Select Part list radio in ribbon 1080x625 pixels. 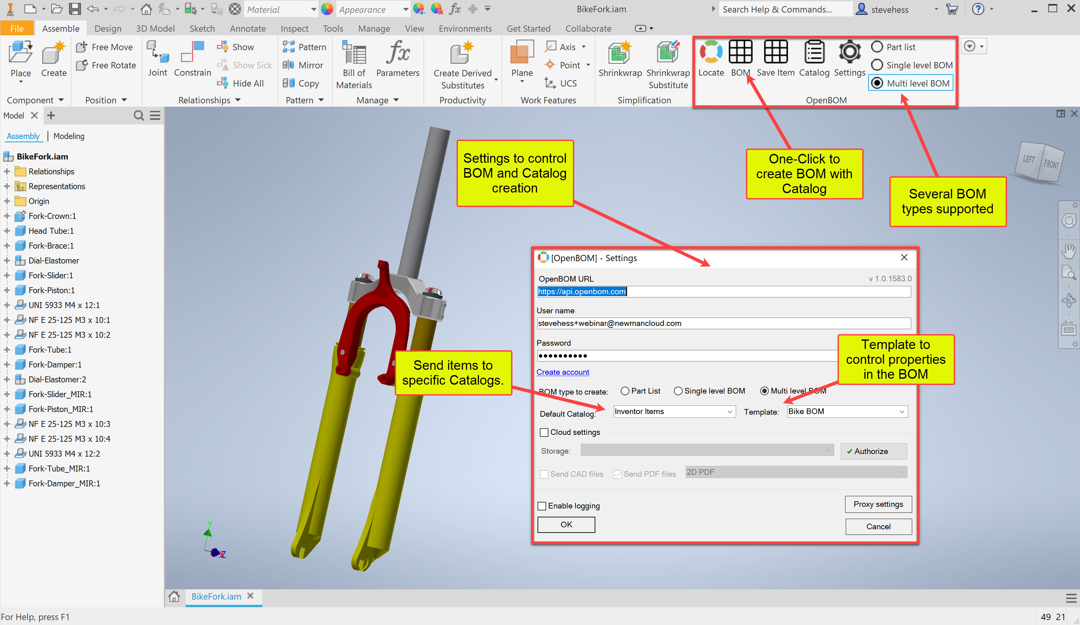point(877,47)
